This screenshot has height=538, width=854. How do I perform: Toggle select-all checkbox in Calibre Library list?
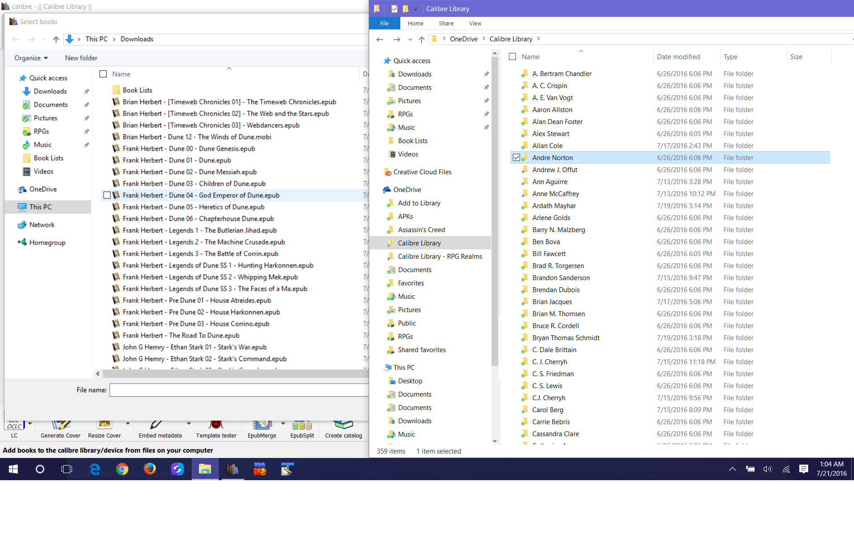coord(512,57)
